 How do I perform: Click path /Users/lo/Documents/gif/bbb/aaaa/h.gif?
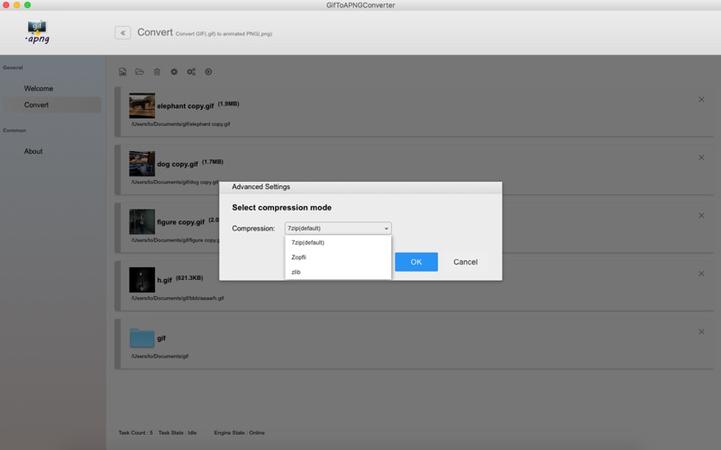pyautogui.click(x=178, y=298)
